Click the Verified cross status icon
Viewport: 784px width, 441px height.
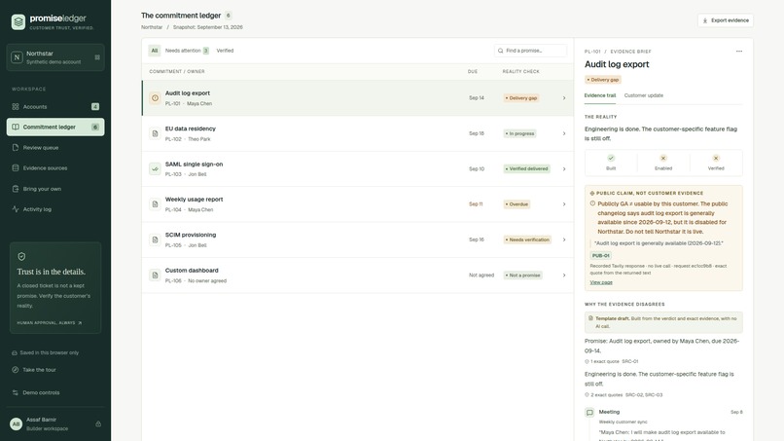(x=716, y=158)
